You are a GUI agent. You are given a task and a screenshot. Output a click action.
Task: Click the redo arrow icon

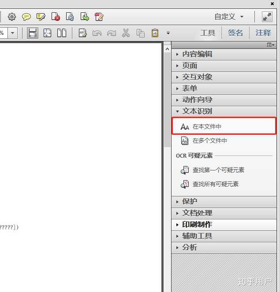[112, 33]
